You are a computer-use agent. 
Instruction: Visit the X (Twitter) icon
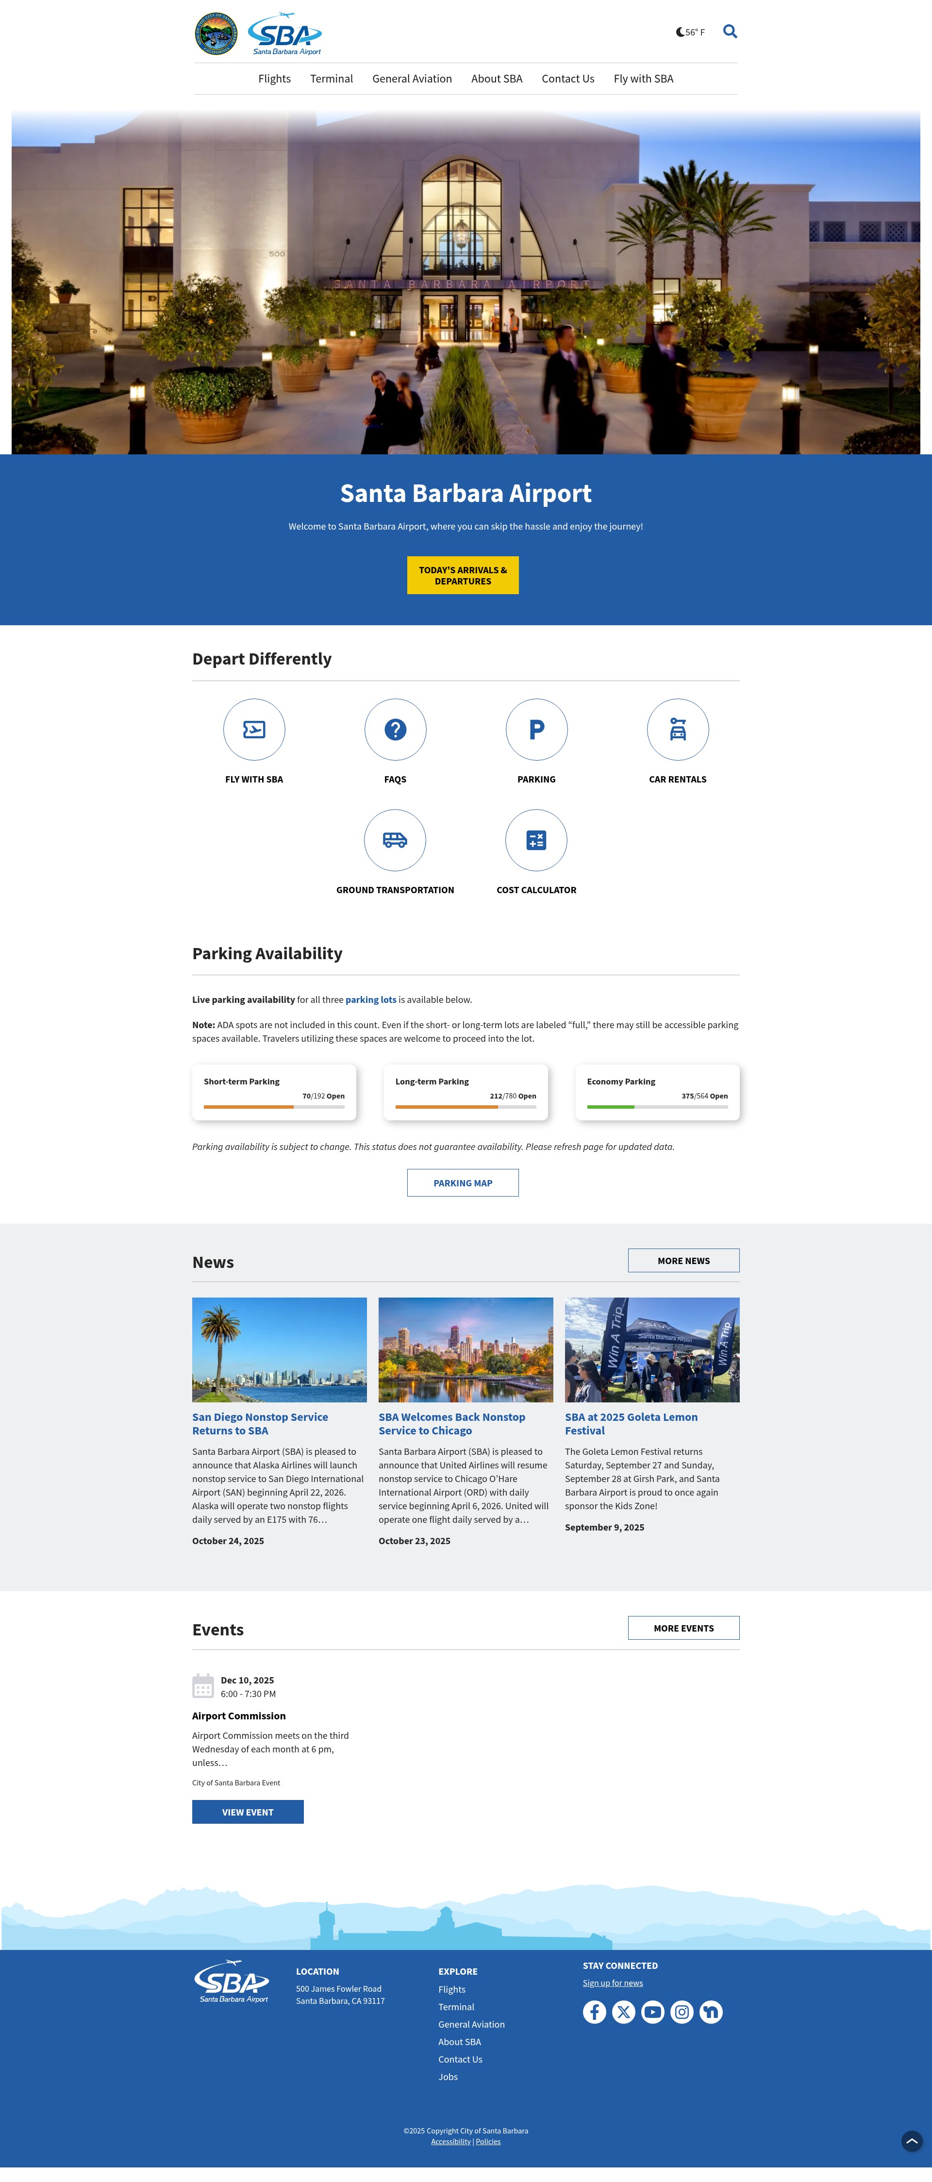624,2012
